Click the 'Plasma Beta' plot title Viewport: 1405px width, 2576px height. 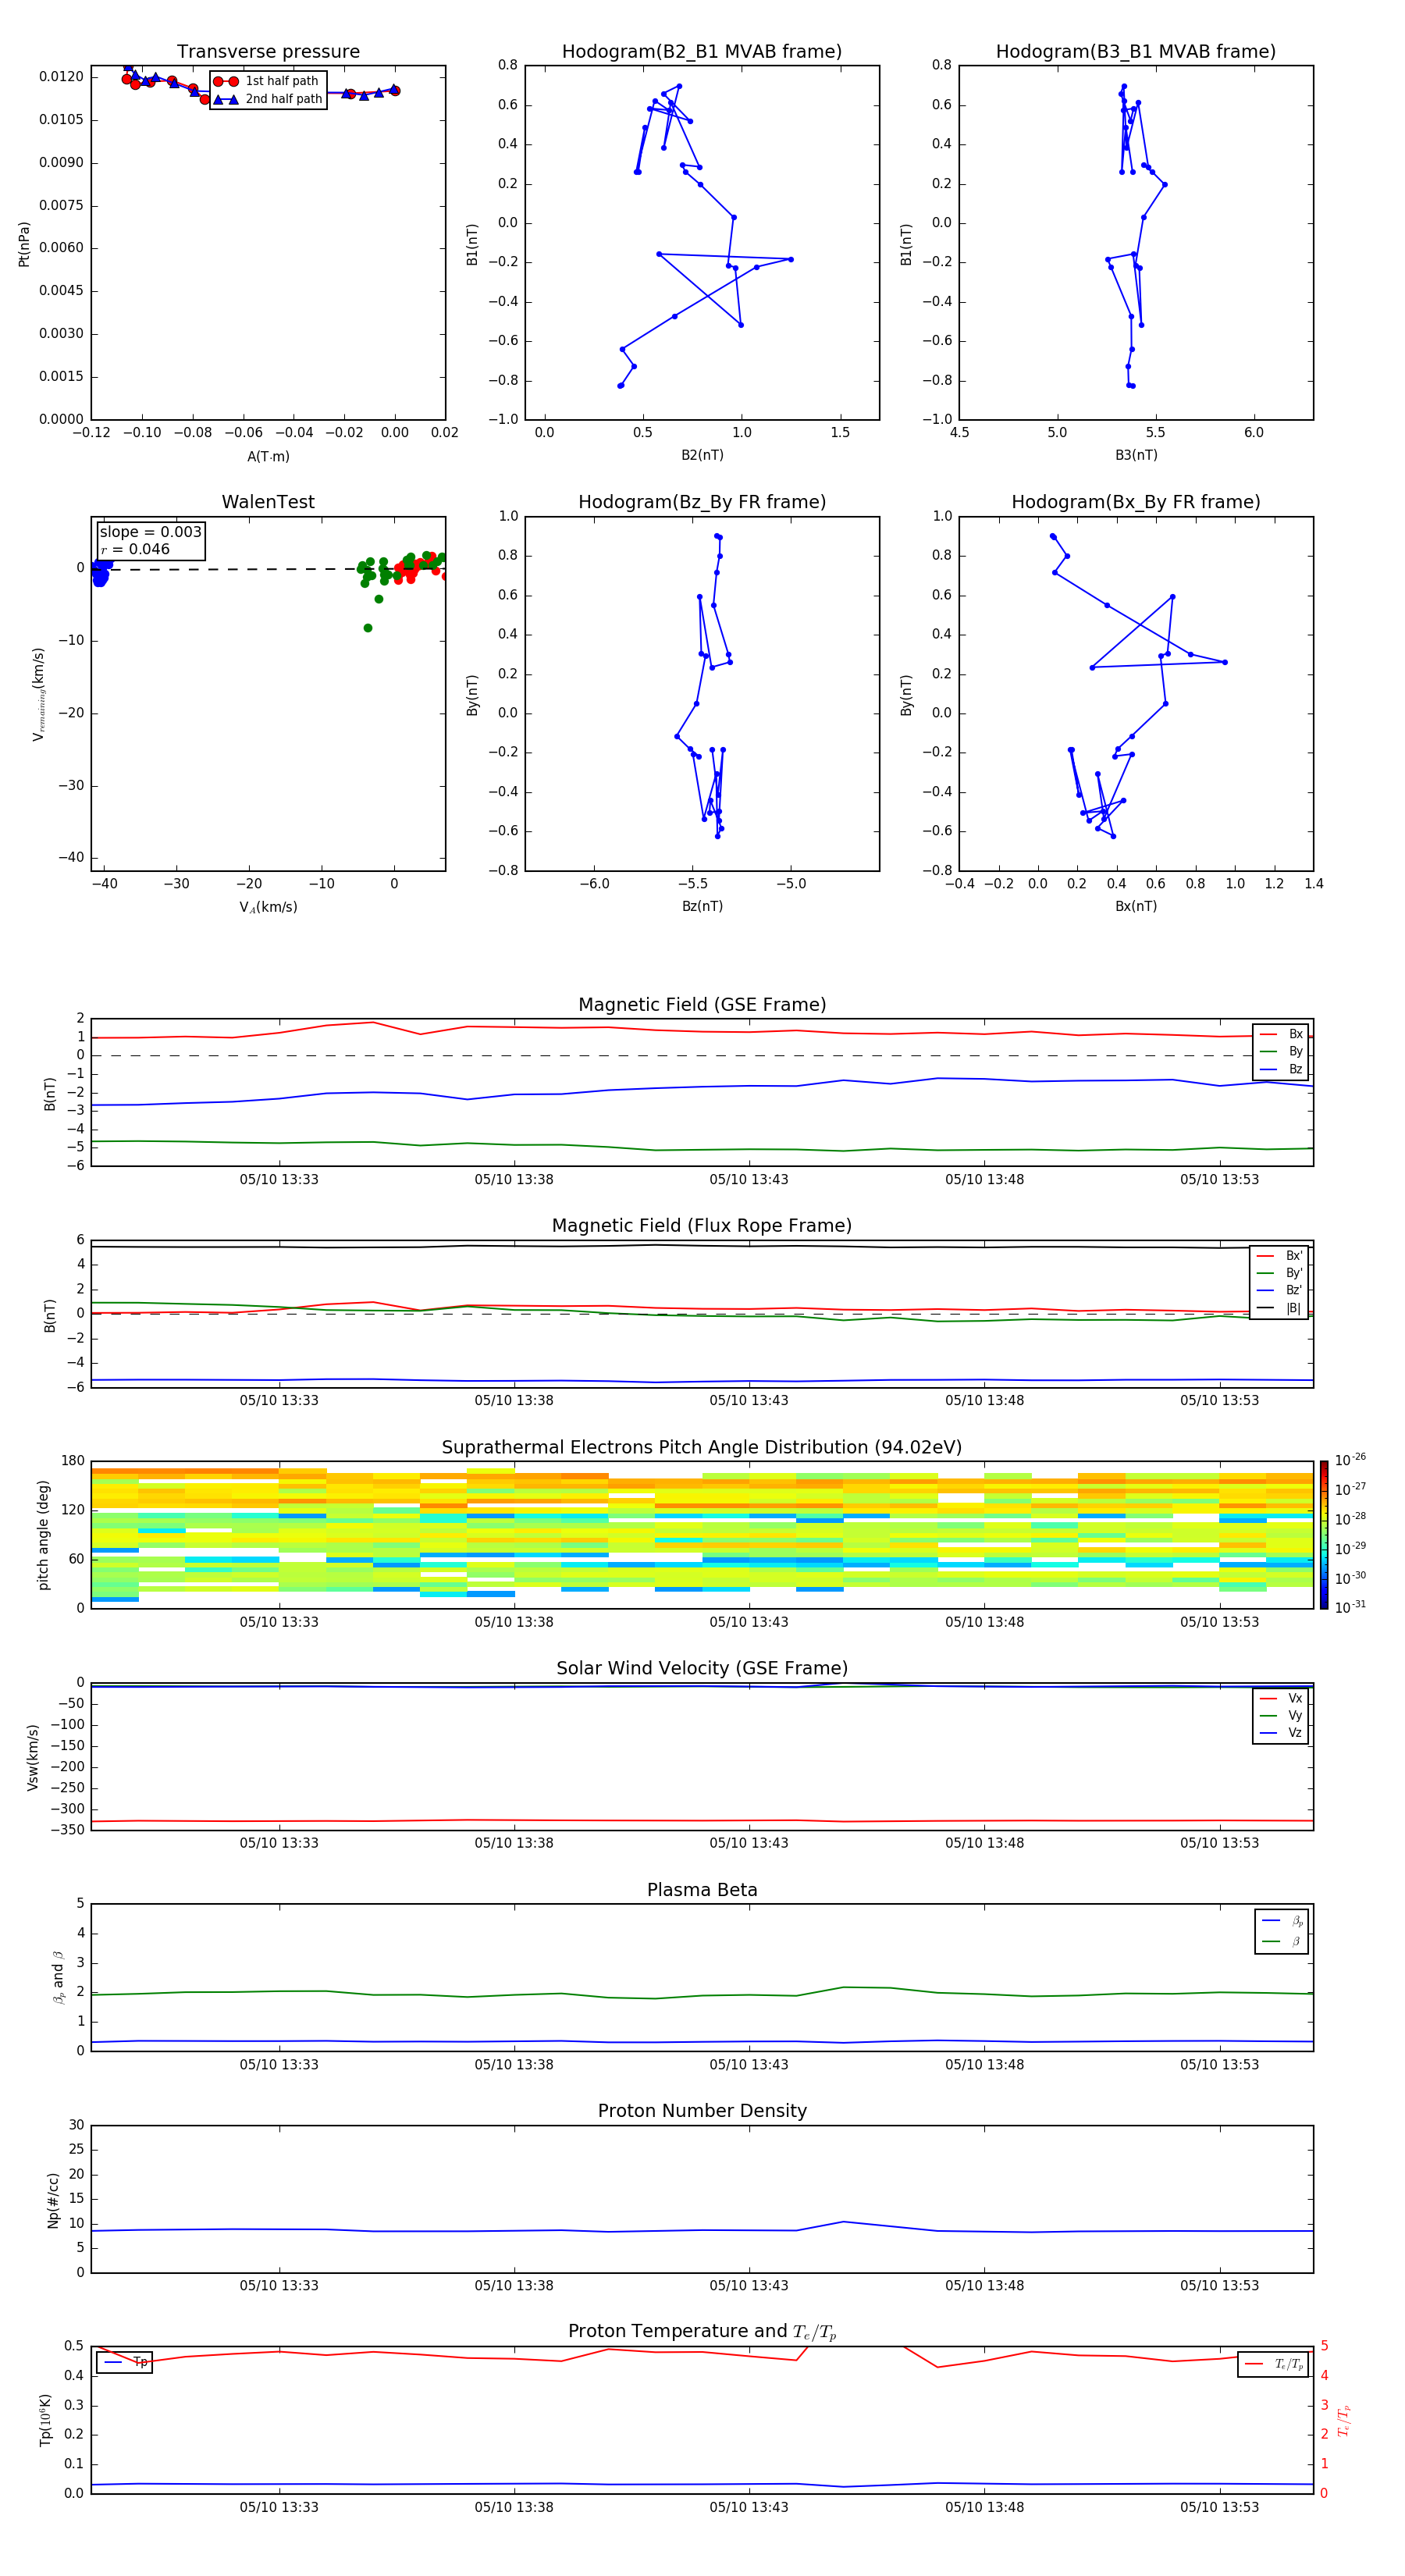click(702, 1890)
